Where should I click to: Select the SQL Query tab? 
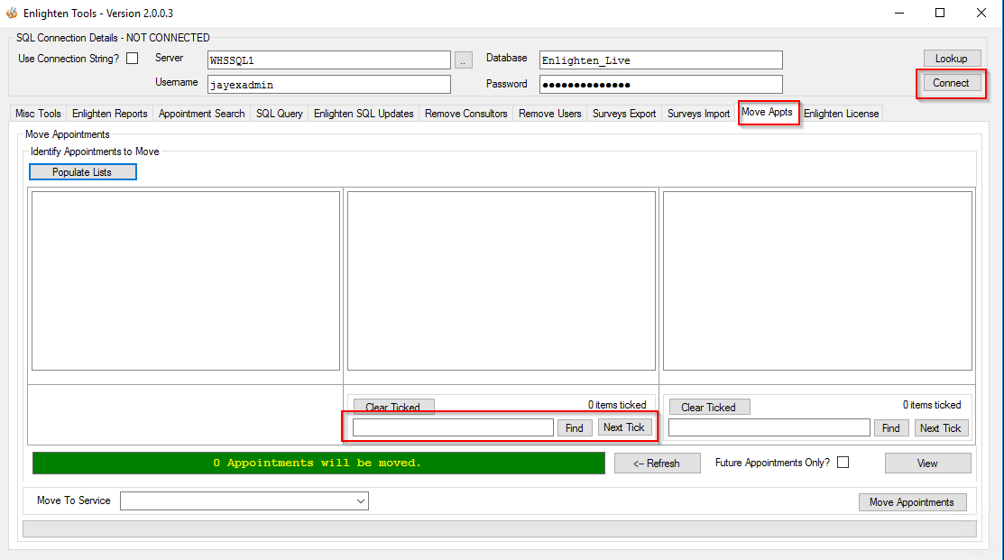pyautogui.click(x=279, y=114)
